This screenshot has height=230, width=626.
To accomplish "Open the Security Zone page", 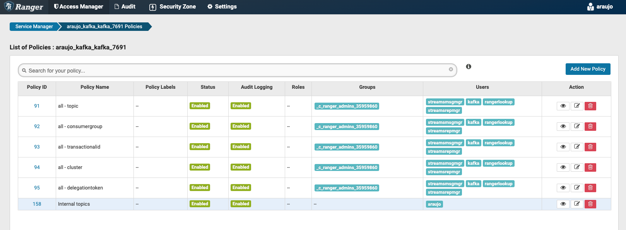I will tap(173, 7).
